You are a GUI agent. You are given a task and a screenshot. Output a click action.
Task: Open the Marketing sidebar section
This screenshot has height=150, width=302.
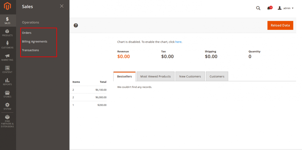coord(8,57)
